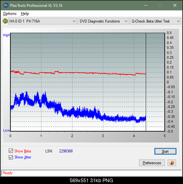The width and height of the screenshot is (183, 184).
Task: Open the Help menu
Action: tap(25, 14)
